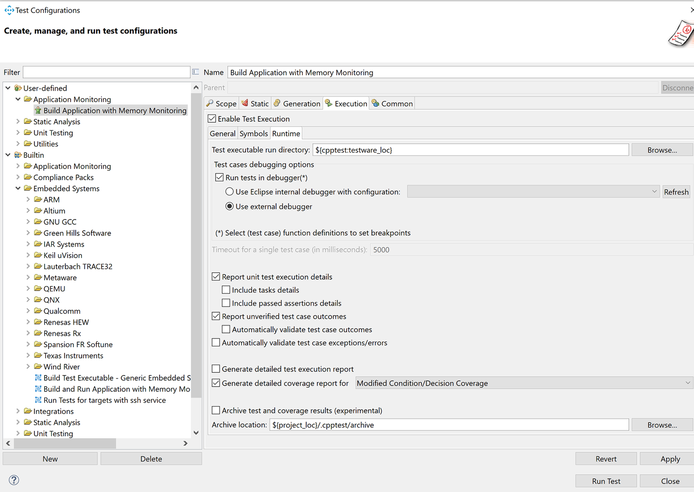694x492 pixels.
Task: Toggle Generate detailed coverage report checkbox
Action: [x=216, y=383]
